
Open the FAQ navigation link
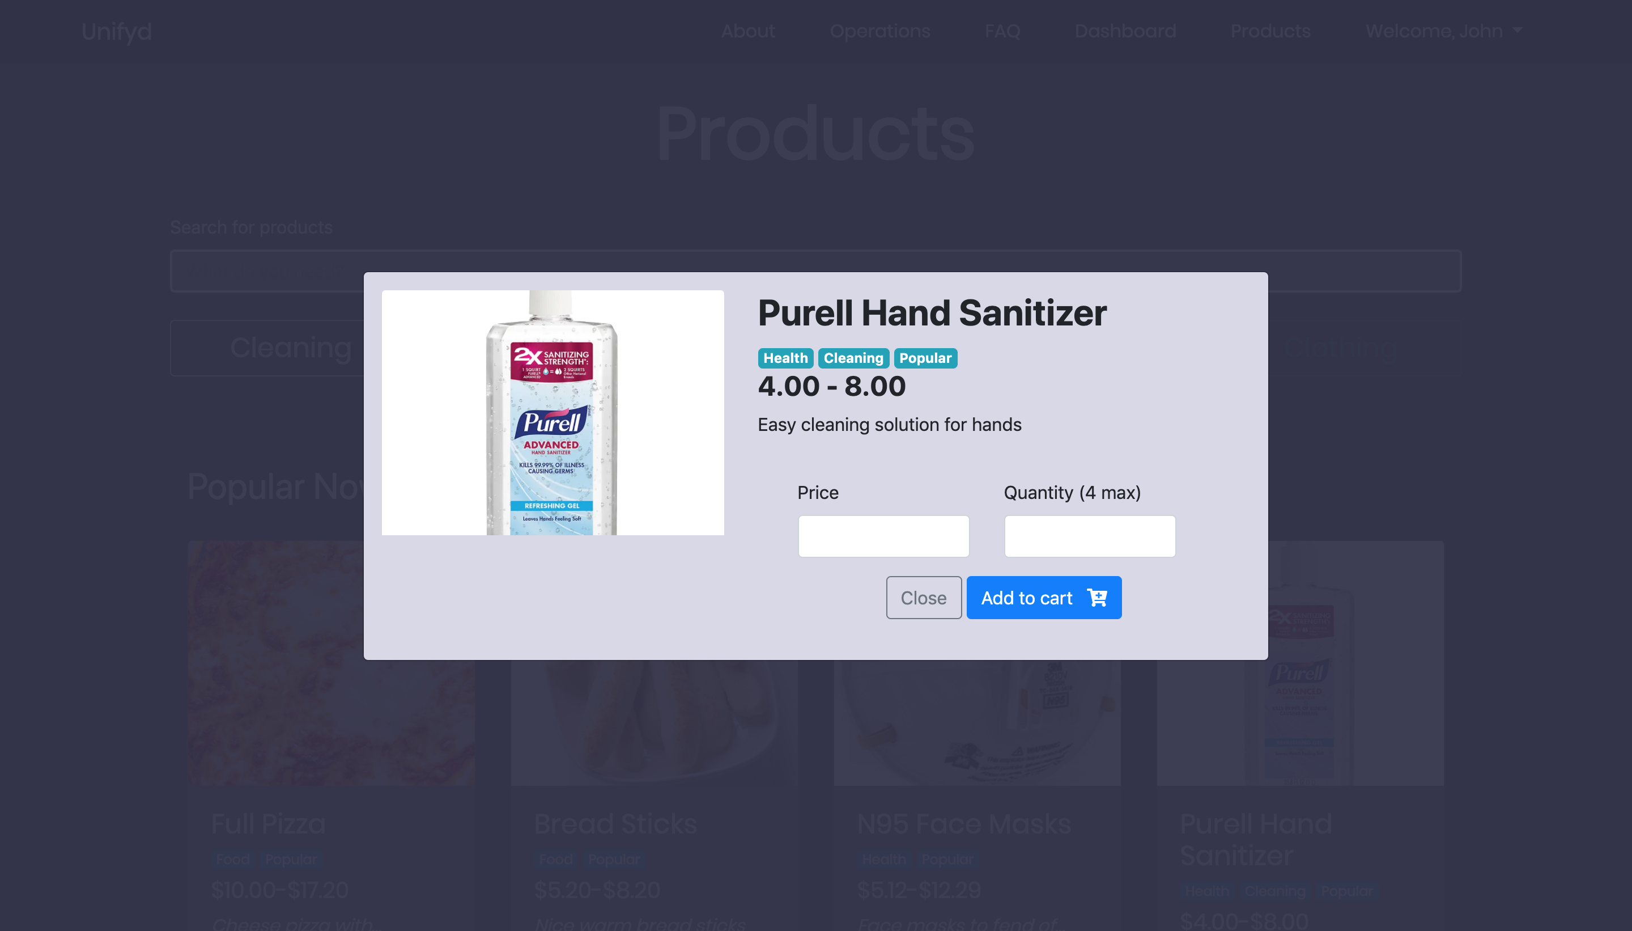[1002, 31]
